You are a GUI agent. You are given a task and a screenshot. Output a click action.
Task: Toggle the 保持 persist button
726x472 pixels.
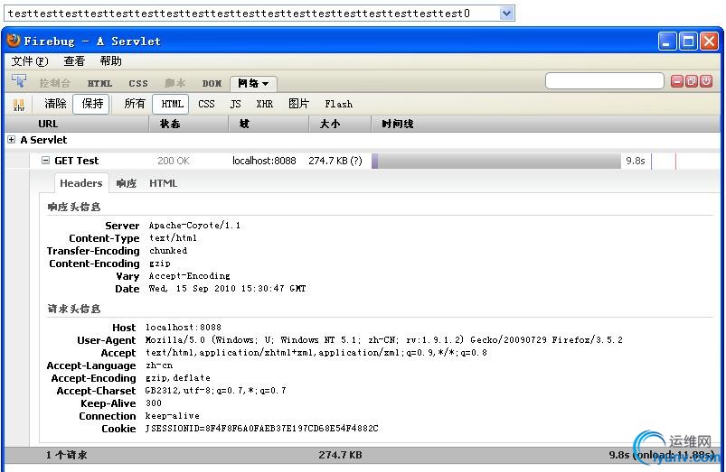pyautogui.click(x=91, y=104)
